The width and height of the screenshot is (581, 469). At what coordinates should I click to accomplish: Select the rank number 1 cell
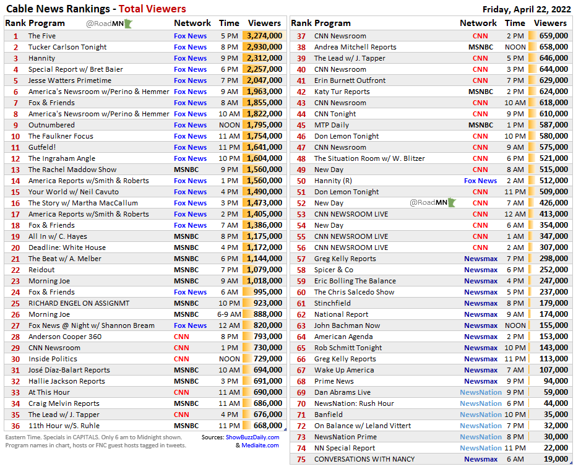(15, 36)
